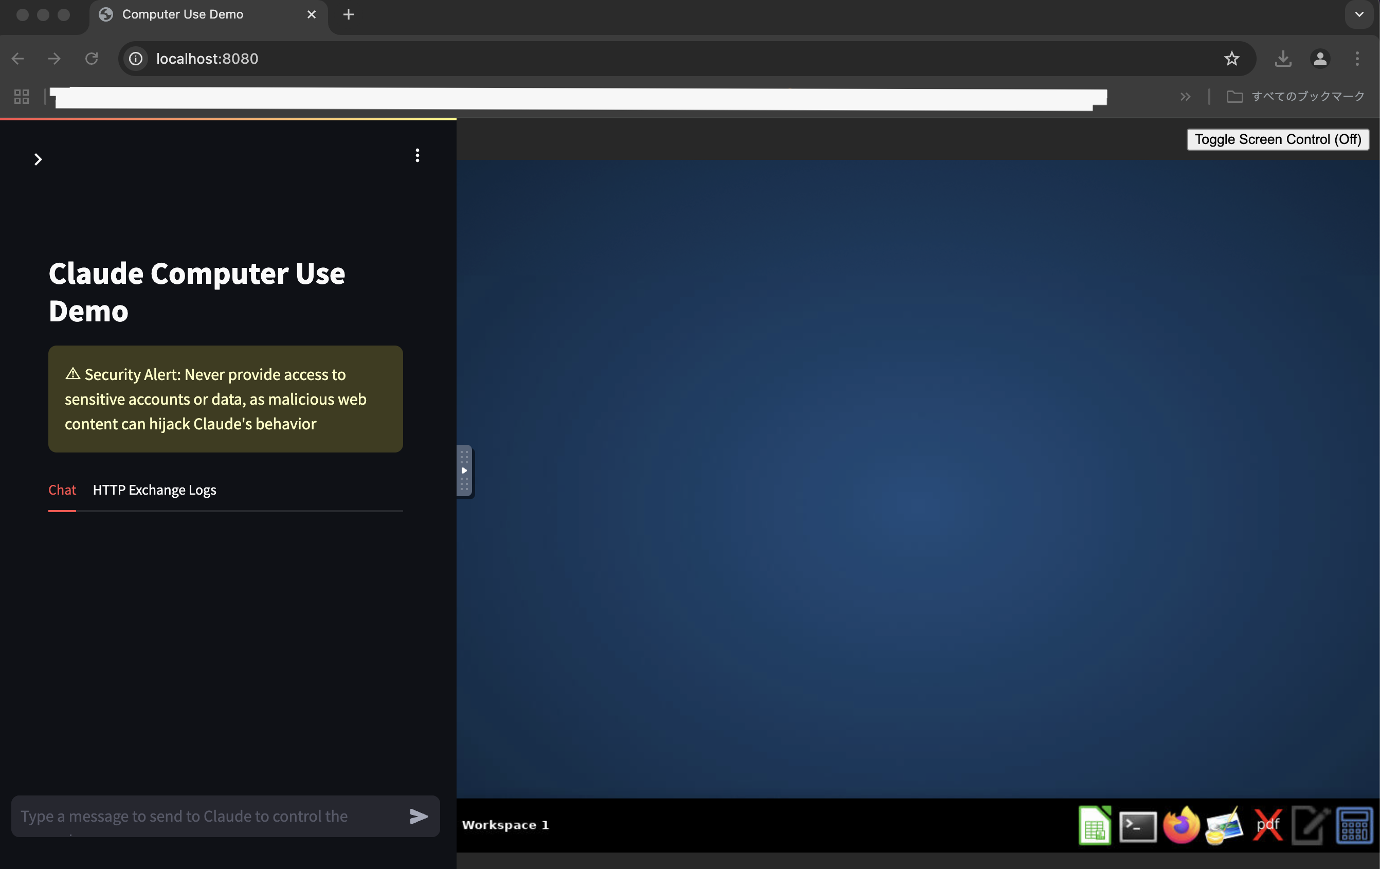Open the image paint application icon

1224,825
